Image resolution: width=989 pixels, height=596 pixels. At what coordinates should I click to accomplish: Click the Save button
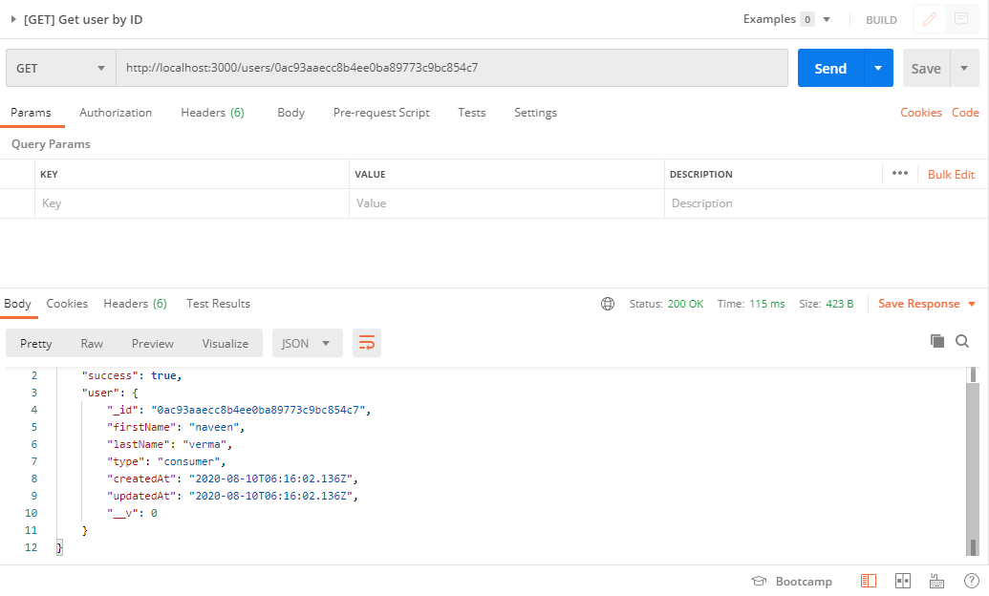[926, 68]
